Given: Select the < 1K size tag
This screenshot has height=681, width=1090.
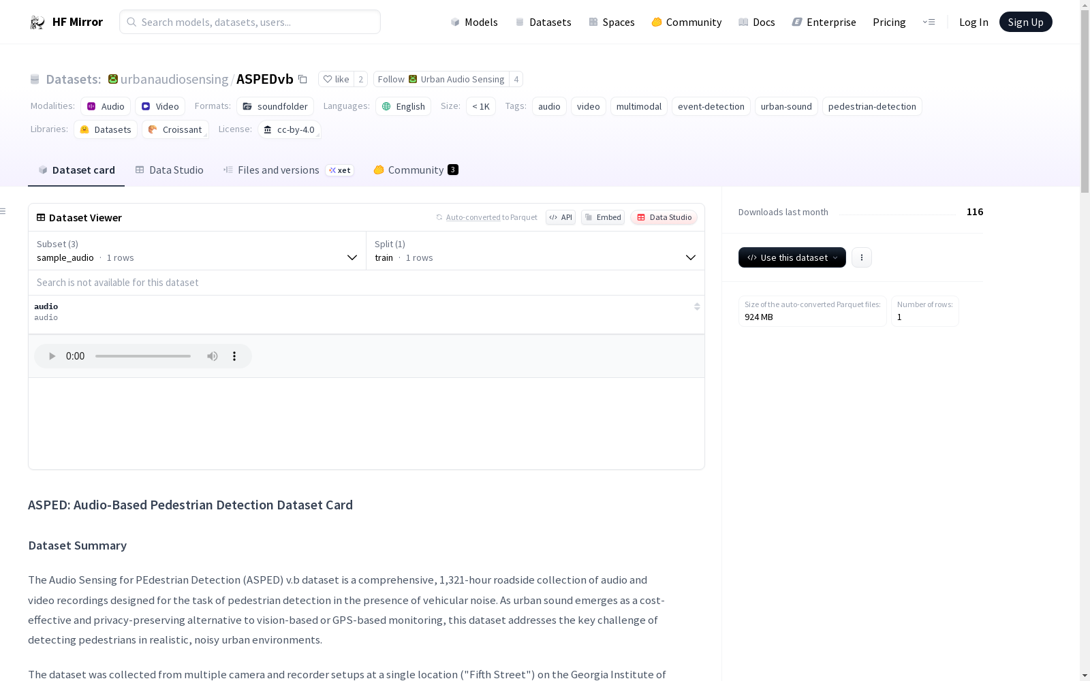Looking at the screenshot, I should click(481, 106).
